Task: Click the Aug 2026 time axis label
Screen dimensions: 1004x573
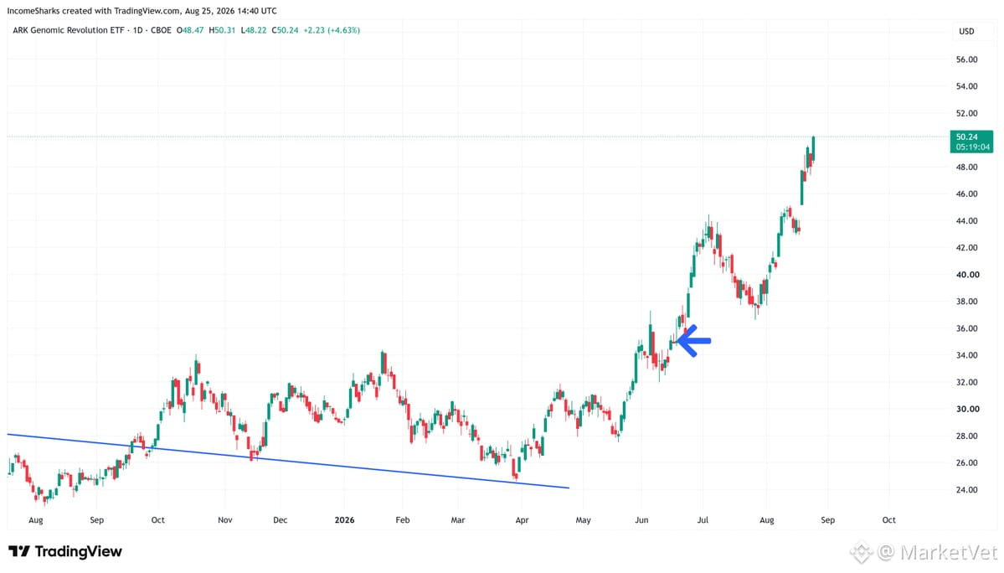Action: 767,520
